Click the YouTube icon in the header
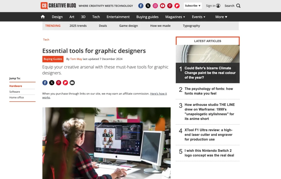 click(x=162, y=5)
